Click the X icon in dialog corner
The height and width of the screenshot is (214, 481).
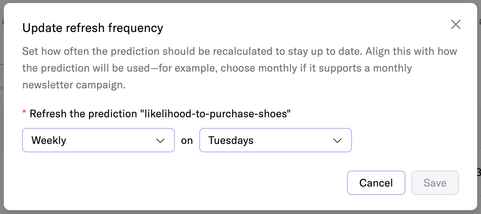pos(455,25)
